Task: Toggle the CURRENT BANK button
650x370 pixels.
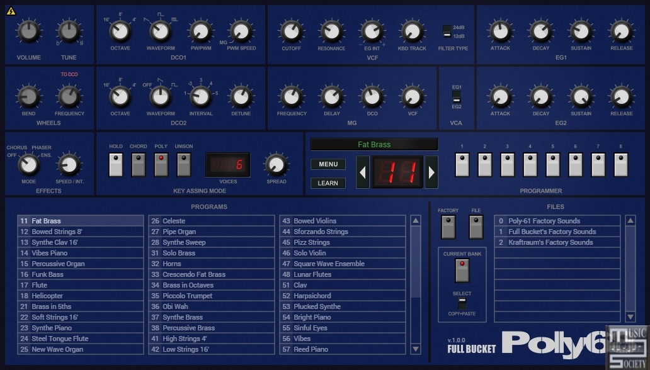Action: 462,270
